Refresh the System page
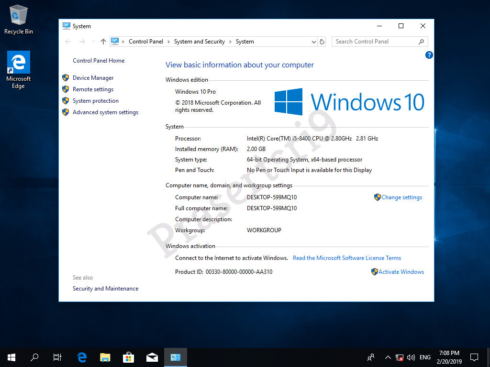Viewport: 490px width, 367px height. pos(322,42)
